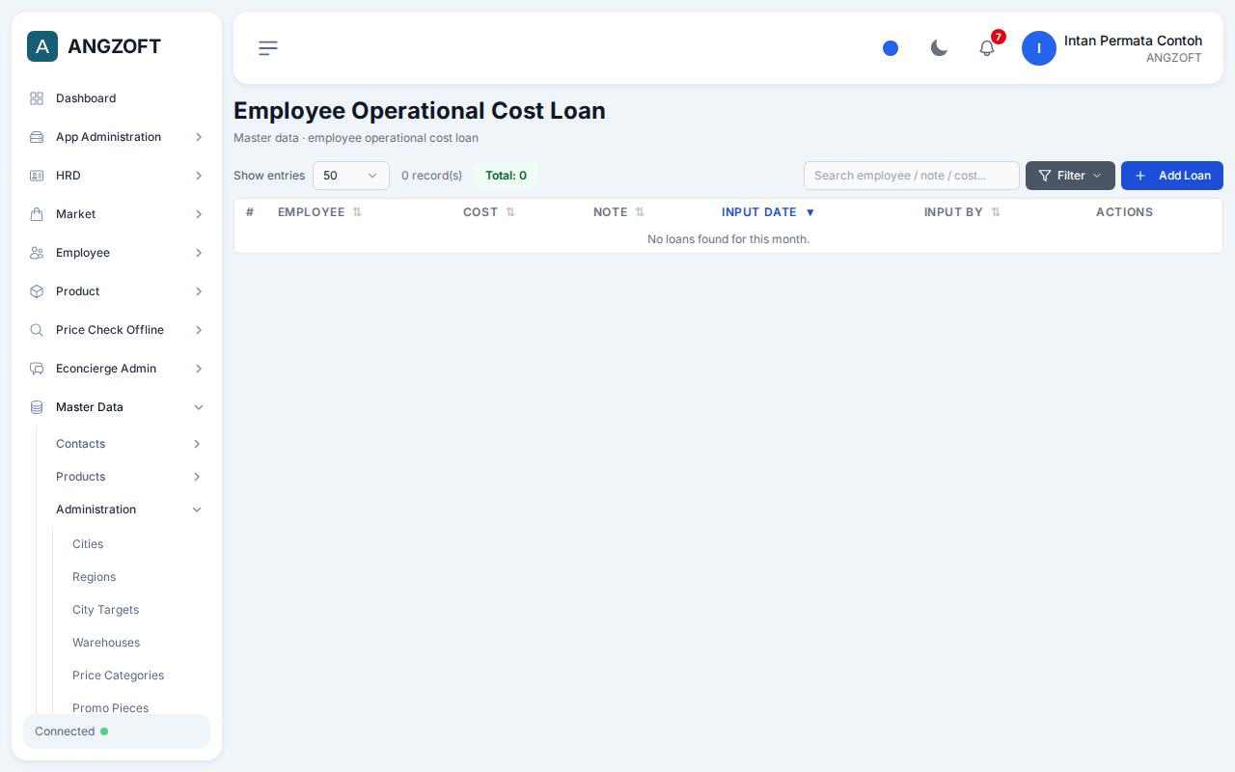Open Warehouses menu item

[106, 643]
